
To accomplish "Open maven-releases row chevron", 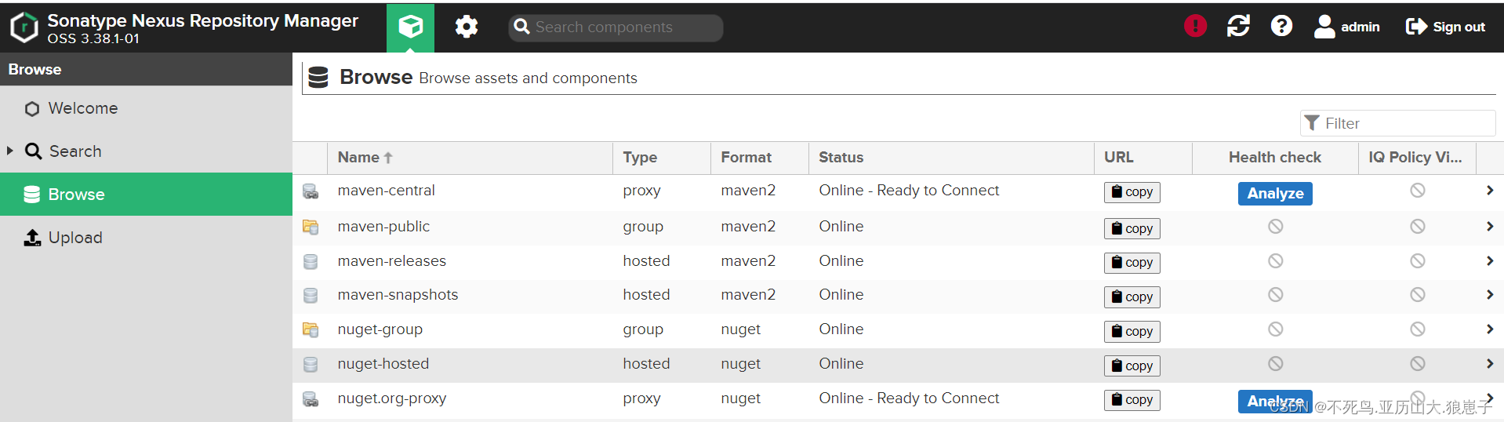I will click(1489, 261).
